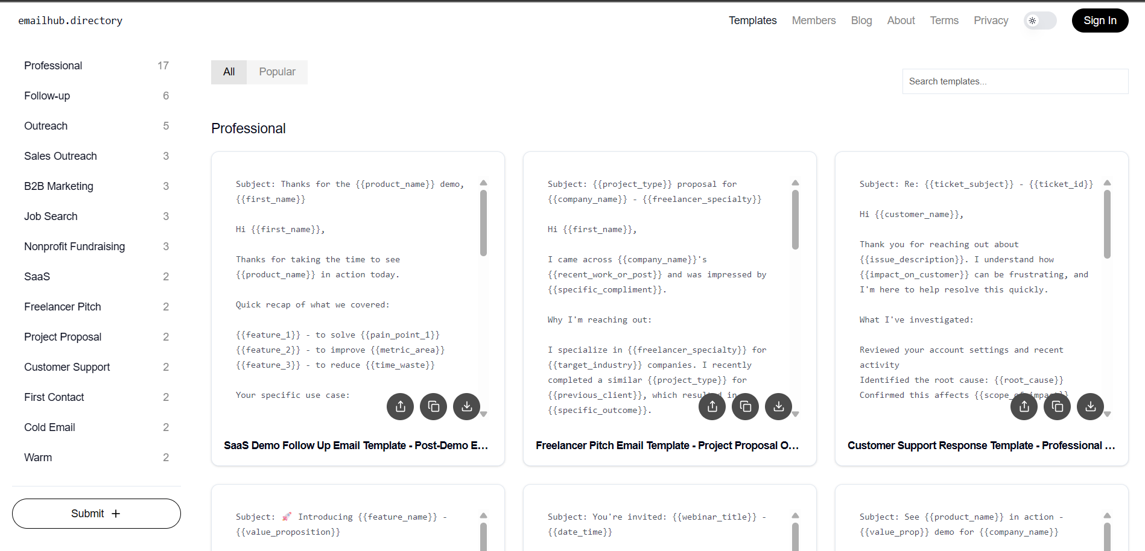Copy the Customer Support Response template

(x=1057, y=406)
